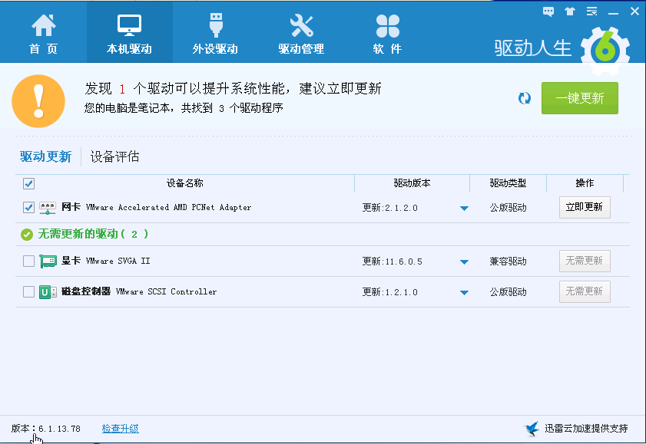
Task: Click the 显卡 graphics card icon
Action: [48, 261]
